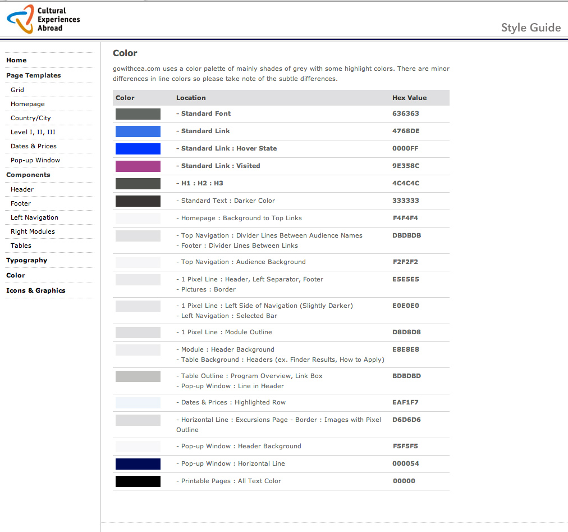Open the Icons & Graphics section
This screenshot has height=532, width=568.
(35, 290)
